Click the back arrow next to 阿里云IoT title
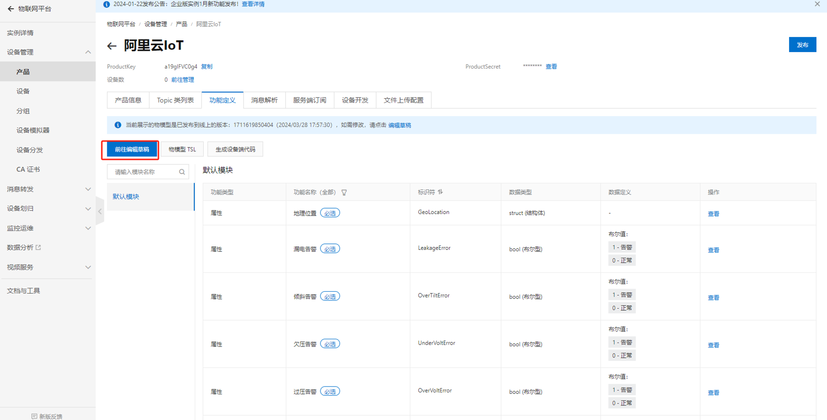 coord(112,46)
